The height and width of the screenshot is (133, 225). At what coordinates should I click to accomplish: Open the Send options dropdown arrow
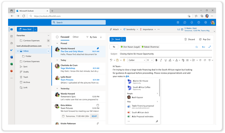point(124,39)
